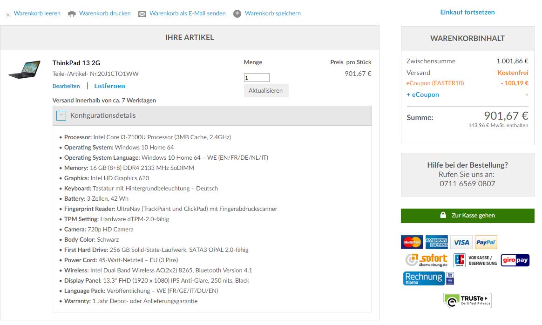Click the Zwischensumme value 1.001,86 €
This screenshot has width=542, height=325.
click(x=512, y=61)
